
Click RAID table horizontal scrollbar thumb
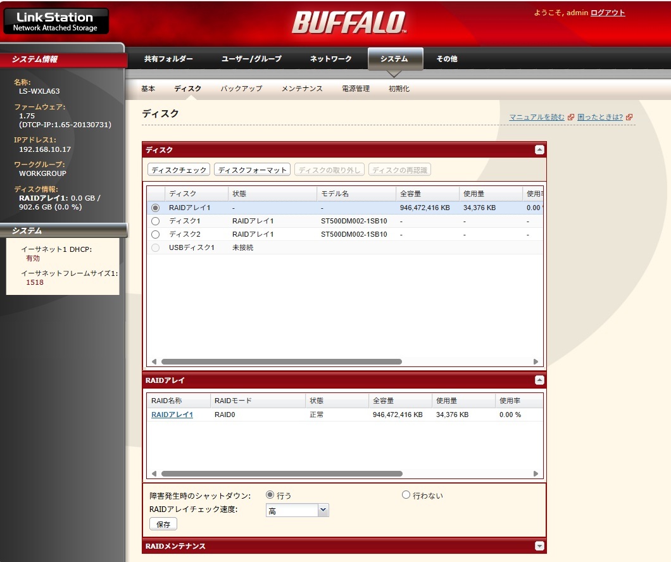tap(282, 474)
